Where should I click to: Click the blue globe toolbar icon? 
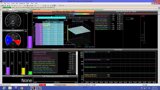click(x=27, y=5)
